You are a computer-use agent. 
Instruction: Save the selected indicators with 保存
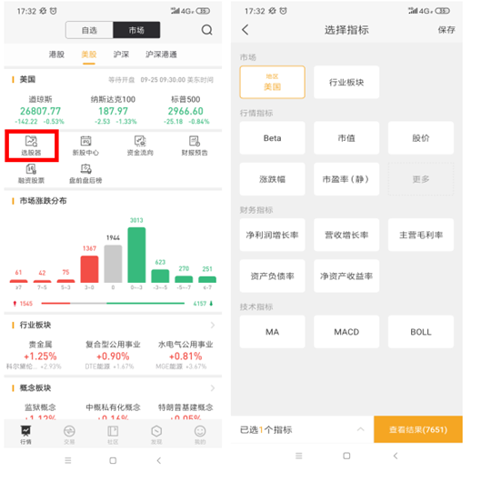(446, 30)
